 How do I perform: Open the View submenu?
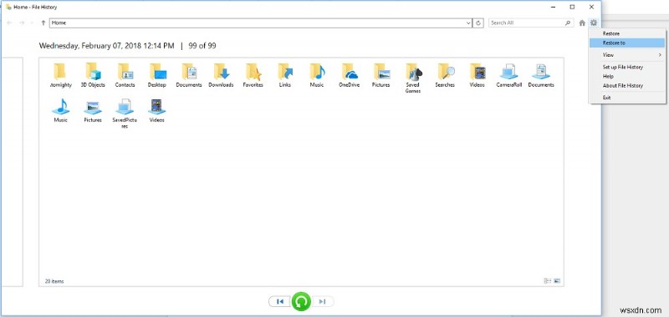(626, 55)
